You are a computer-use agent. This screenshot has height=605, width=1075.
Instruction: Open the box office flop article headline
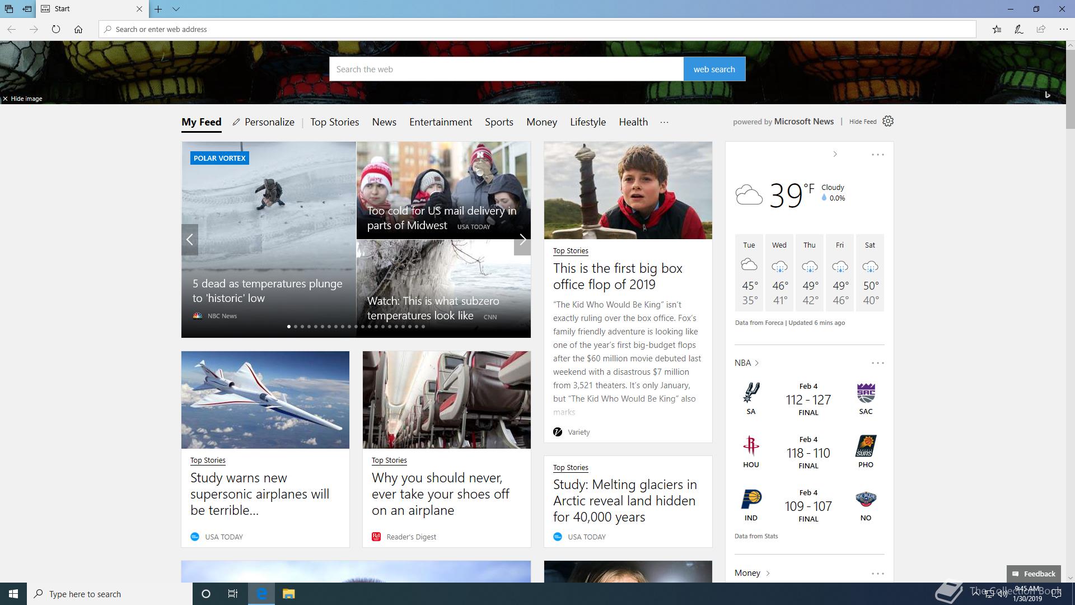618,276
